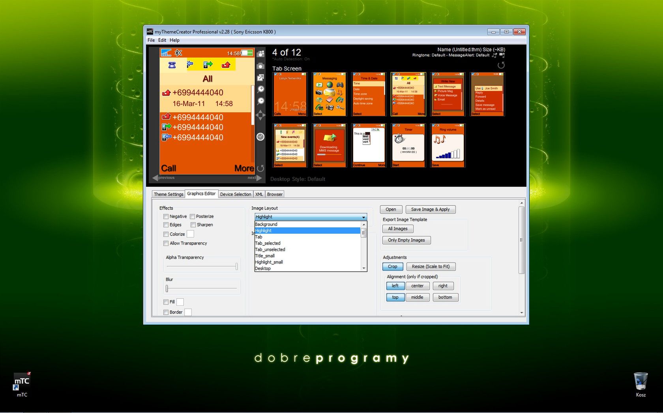Enable the Edges effect checkbox

[166, 225]
